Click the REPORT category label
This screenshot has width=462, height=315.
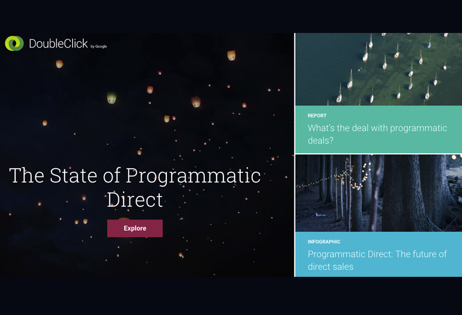(x=317, y=116)
